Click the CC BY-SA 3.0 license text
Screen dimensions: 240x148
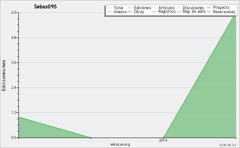228,145
